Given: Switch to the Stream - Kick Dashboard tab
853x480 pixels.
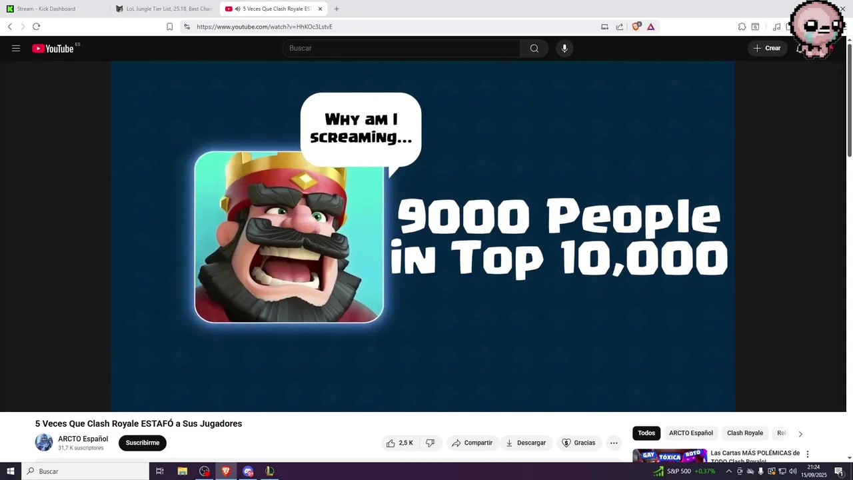Looking at the screenshot, I should 55,9.
